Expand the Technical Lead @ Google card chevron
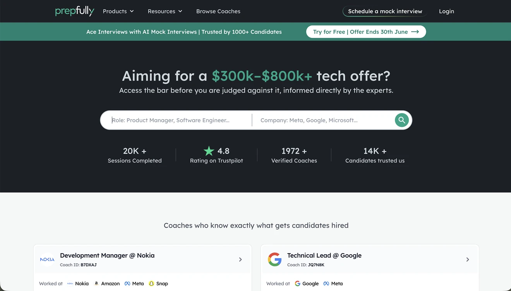 click(468, 260)
